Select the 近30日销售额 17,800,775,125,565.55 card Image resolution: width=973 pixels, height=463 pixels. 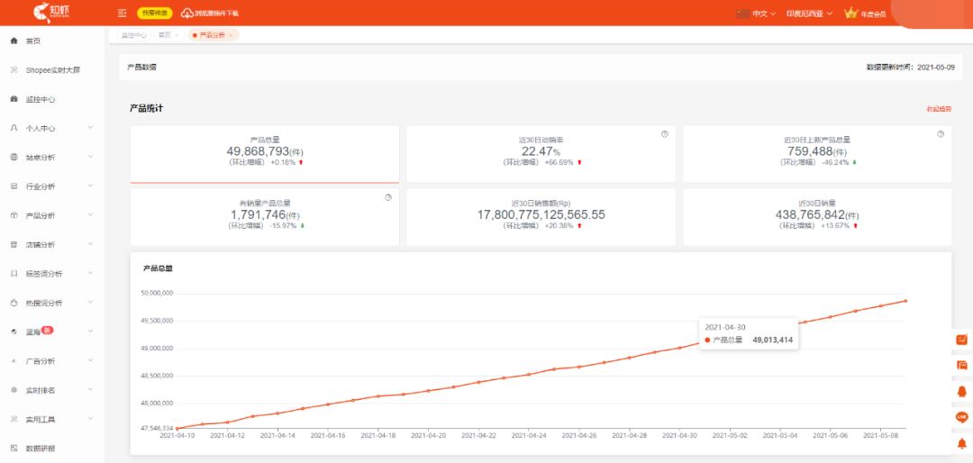(x=541, y=217)
